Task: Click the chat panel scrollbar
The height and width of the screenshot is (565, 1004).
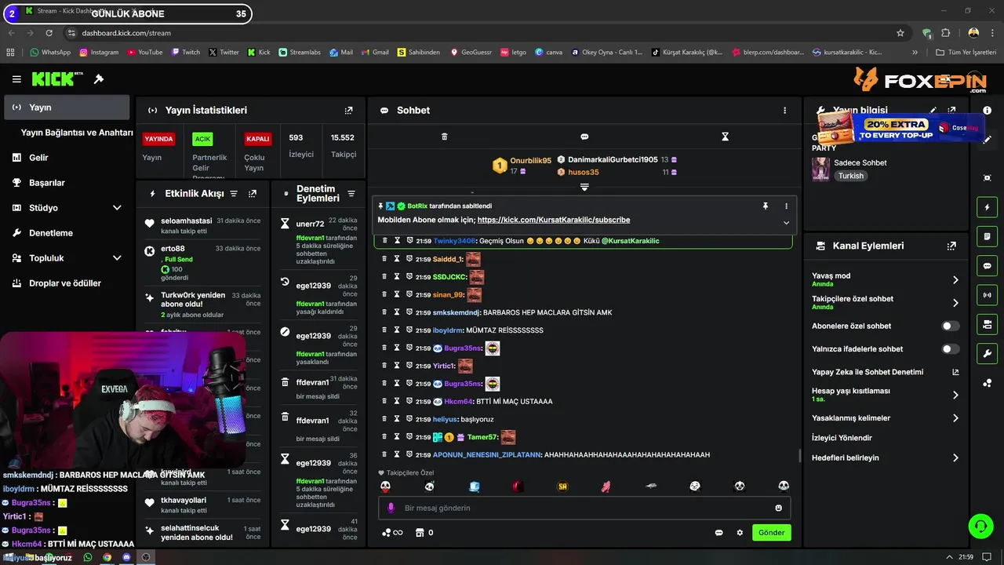Action: click(x=799, y=456)
